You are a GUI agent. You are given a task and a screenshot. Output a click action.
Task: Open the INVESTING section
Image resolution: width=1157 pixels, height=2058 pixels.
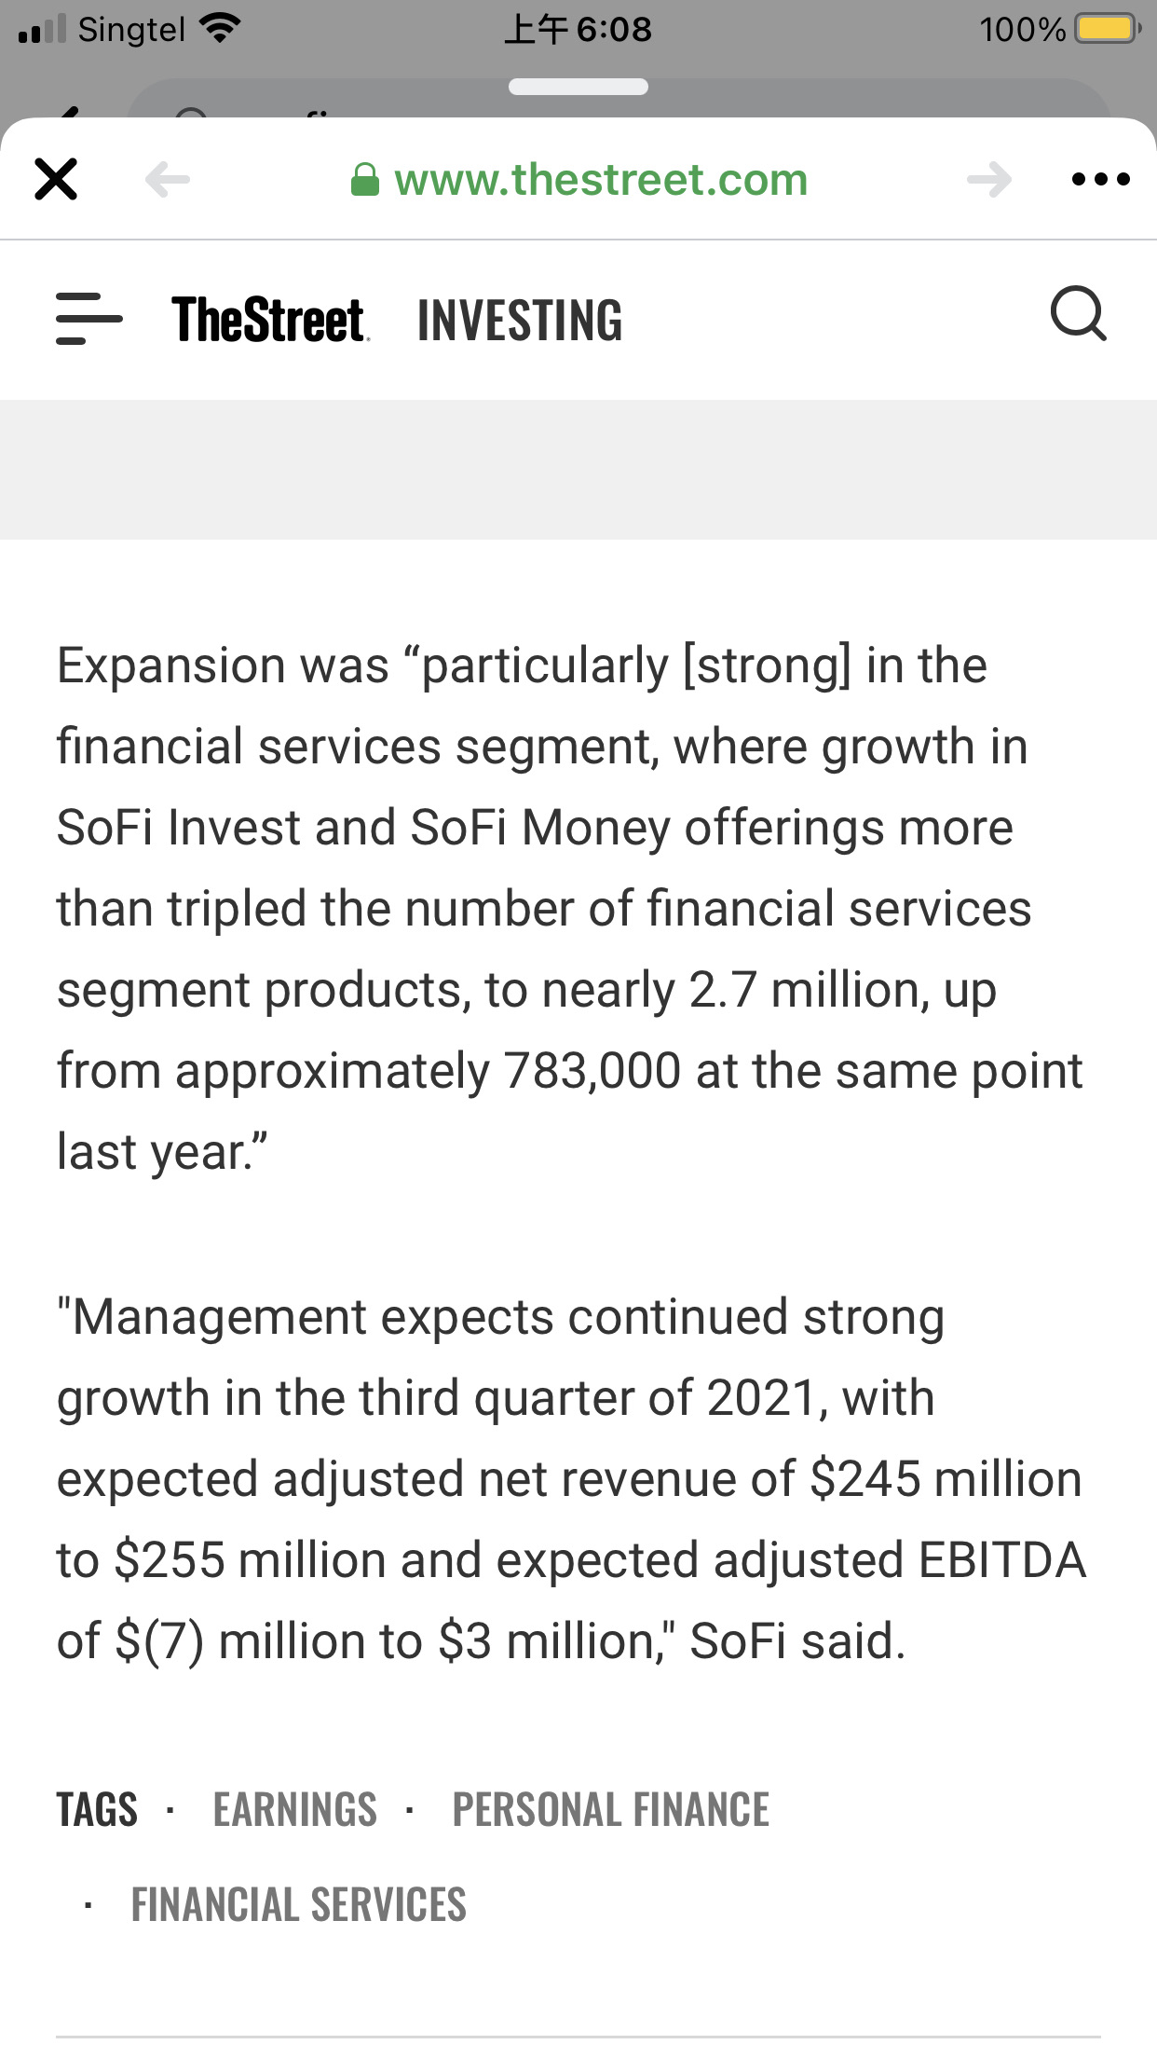(x=520, y=321)
